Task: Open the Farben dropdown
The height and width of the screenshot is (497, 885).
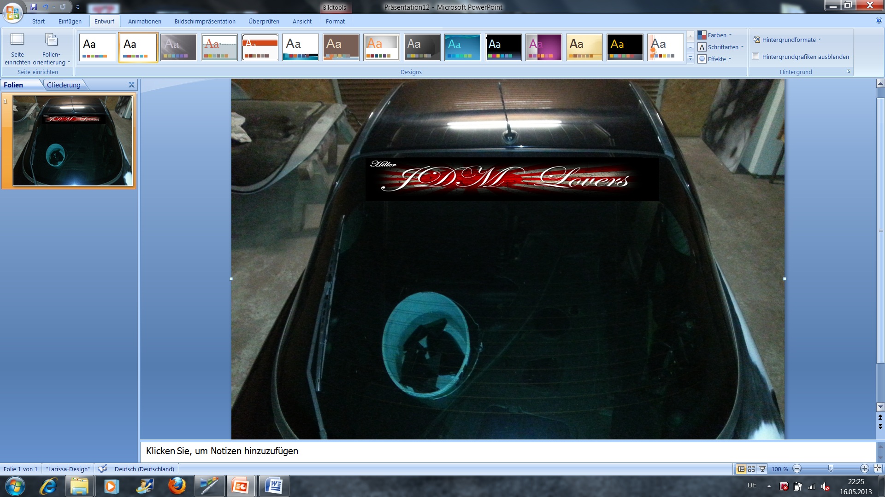Action: [x=717, y=35]
